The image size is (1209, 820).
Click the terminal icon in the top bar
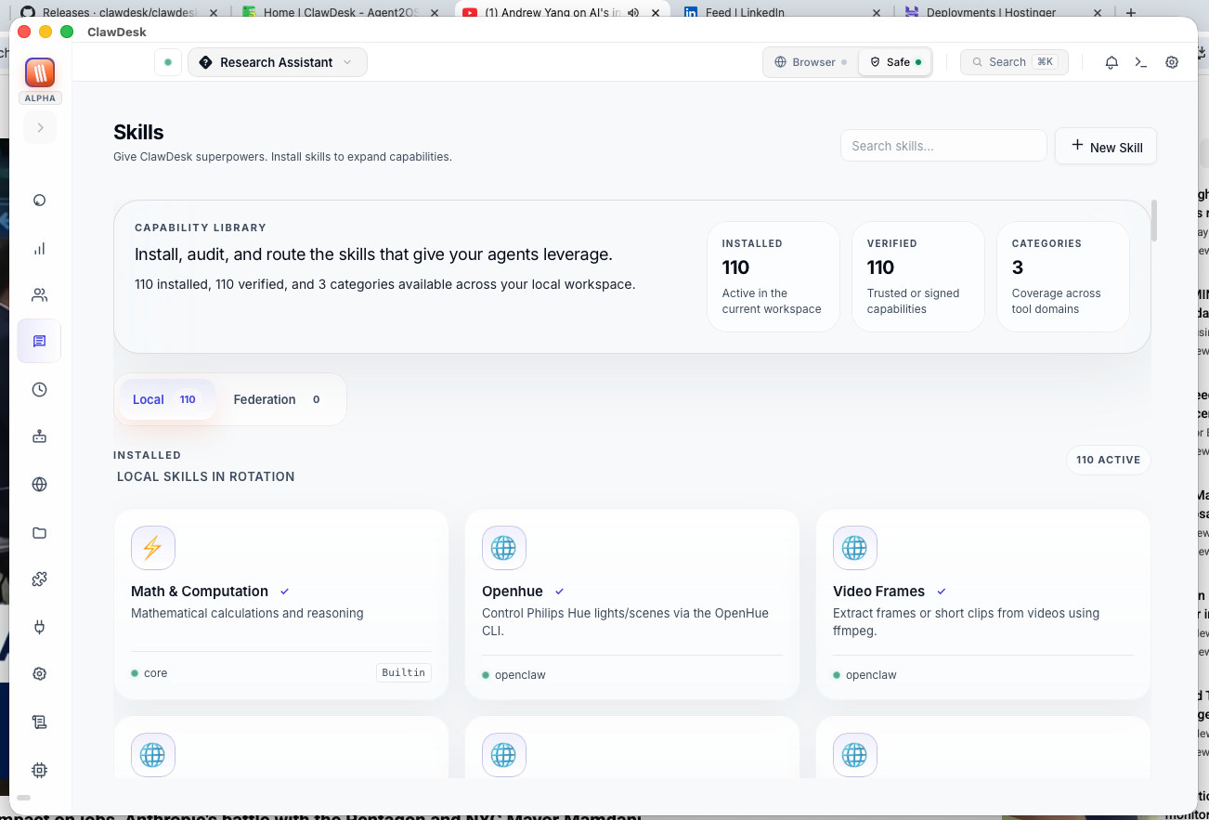pyautogui.click(x=1141, y=61)
